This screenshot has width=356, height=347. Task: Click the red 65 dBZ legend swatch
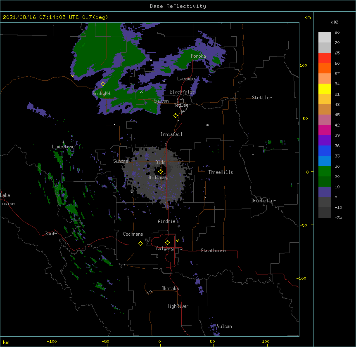click(x=325, y=58)
